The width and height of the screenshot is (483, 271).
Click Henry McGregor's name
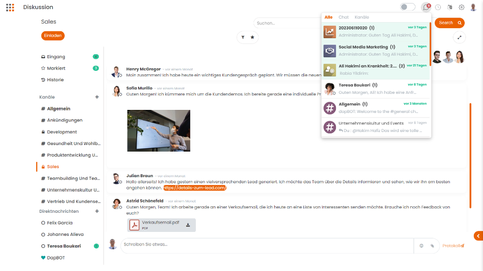coord(143,69)
